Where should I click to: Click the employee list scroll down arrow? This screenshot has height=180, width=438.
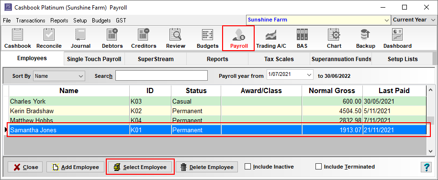click(x=430, y=151)
